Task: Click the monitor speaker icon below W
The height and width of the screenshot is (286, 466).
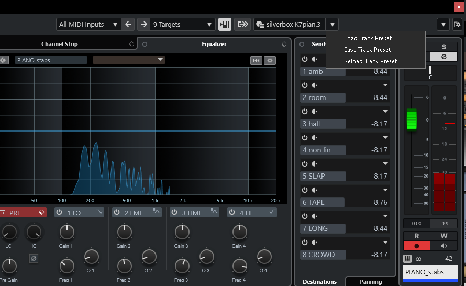Action: [x=443, y=246]
